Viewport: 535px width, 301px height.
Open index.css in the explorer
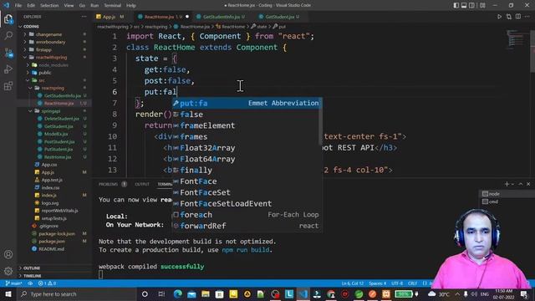(x=50, y=187)
